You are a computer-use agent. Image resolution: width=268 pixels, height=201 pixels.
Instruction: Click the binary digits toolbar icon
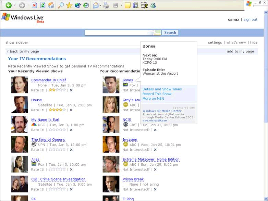point(144,5)
